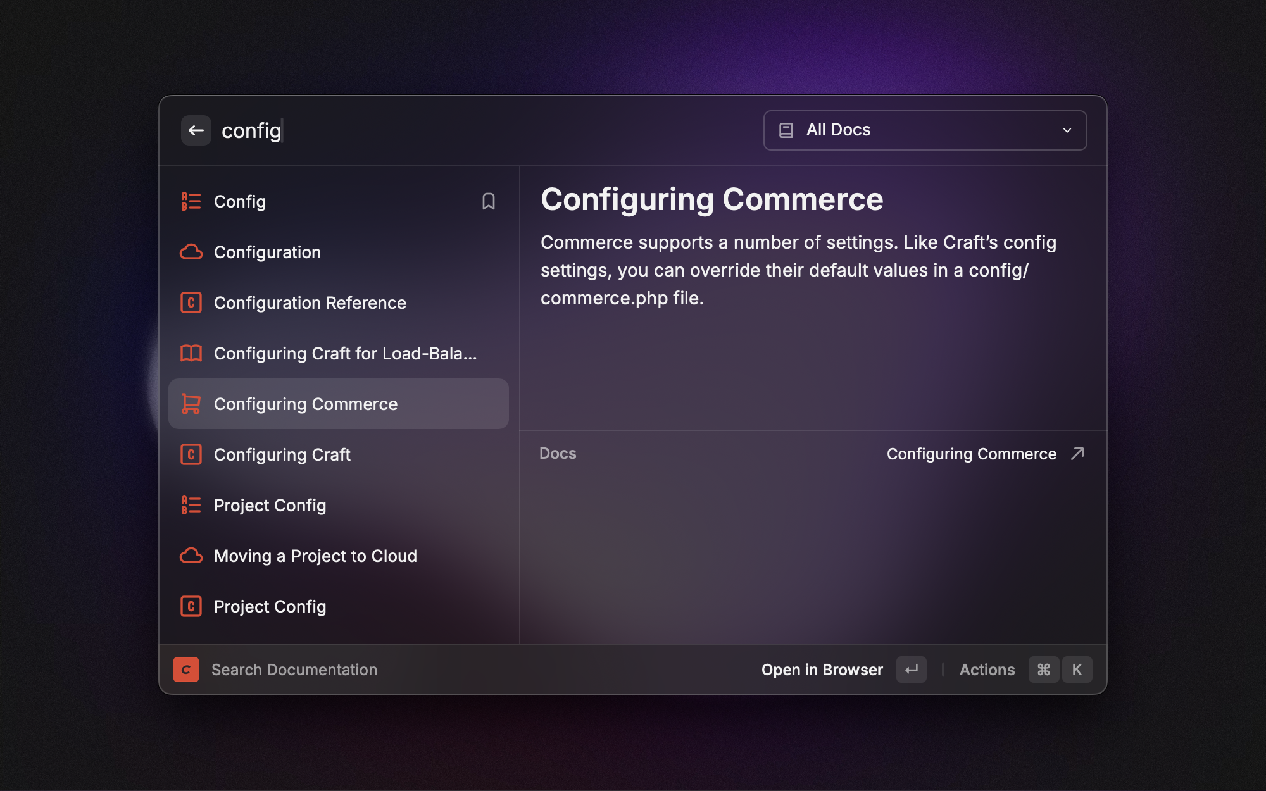Image resolution: width=1266 pixels, height=791 pixels.
Task: Click the cloud icon beside Configuration
Action: point(191,252)
